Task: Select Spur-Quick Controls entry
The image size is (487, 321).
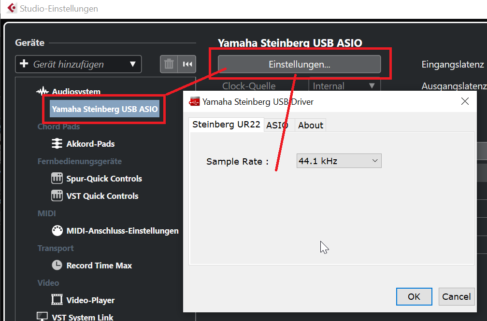Action: click(x=104, y=179)
